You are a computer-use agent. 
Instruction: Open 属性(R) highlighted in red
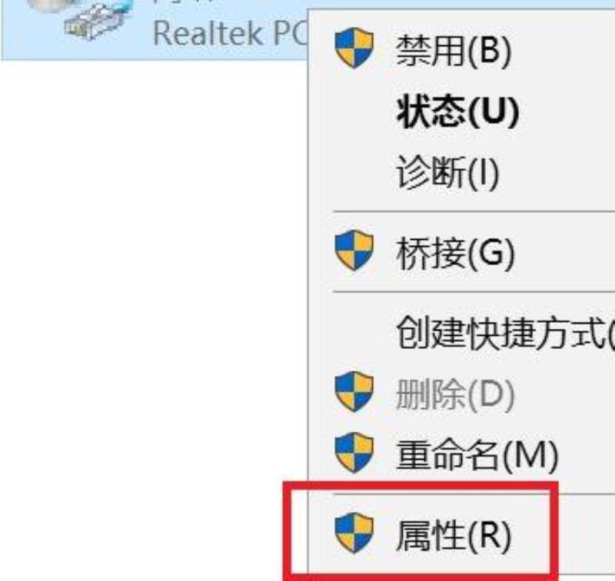click(x=454, y=536)
